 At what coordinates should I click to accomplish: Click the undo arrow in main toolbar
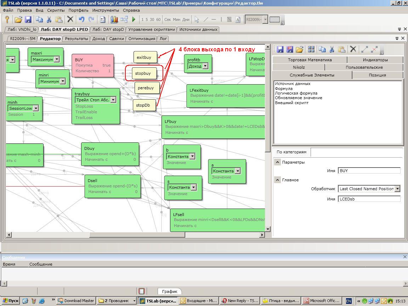(x=81, y=19)
